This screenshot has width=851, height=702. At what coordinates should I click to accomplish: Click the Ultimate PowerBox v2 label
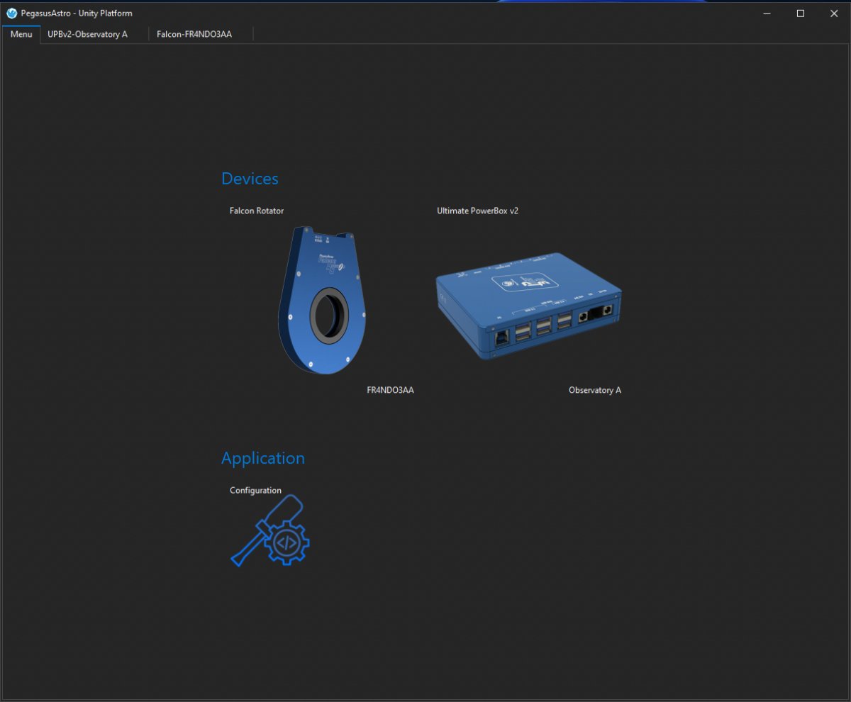coord(478,210)
